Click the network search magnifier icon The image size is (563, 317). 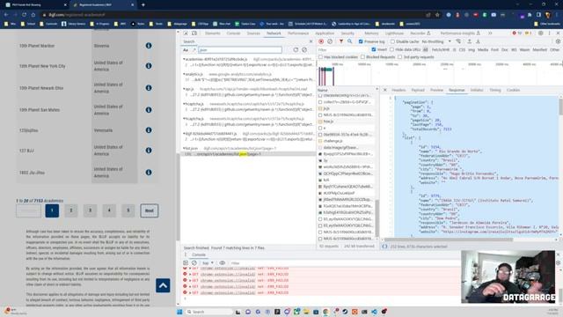[350, 41]
